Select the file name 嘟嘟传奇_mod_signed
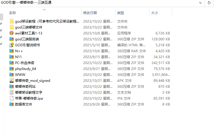Viewport: 216px width, 136px height. pyautogui.click(x=33, y=80)
